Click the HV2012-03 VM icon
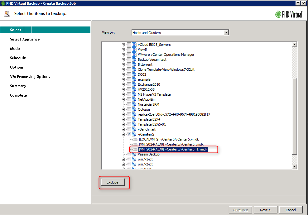This screenshot has height=215, width=308. [x=134, y=89]
